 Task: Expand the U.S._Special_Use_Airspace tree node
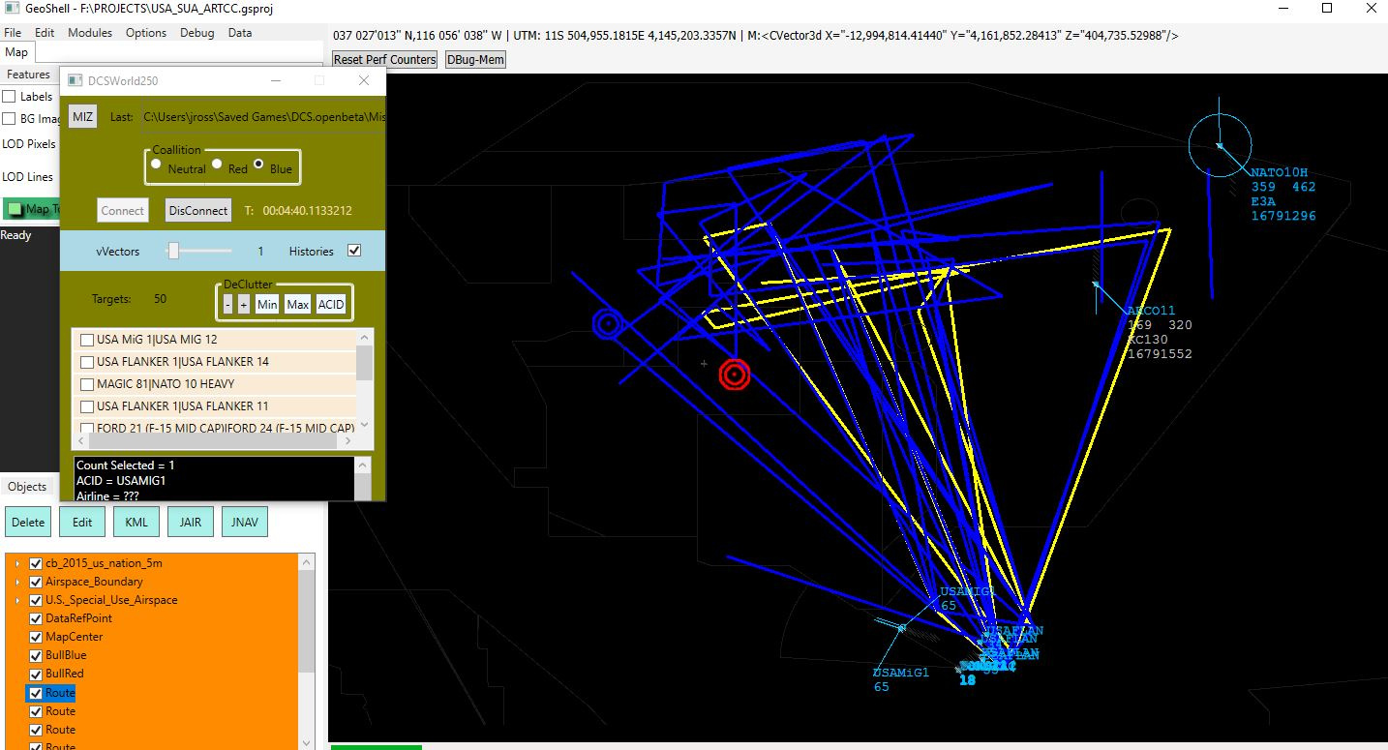(x=16, y=600)
